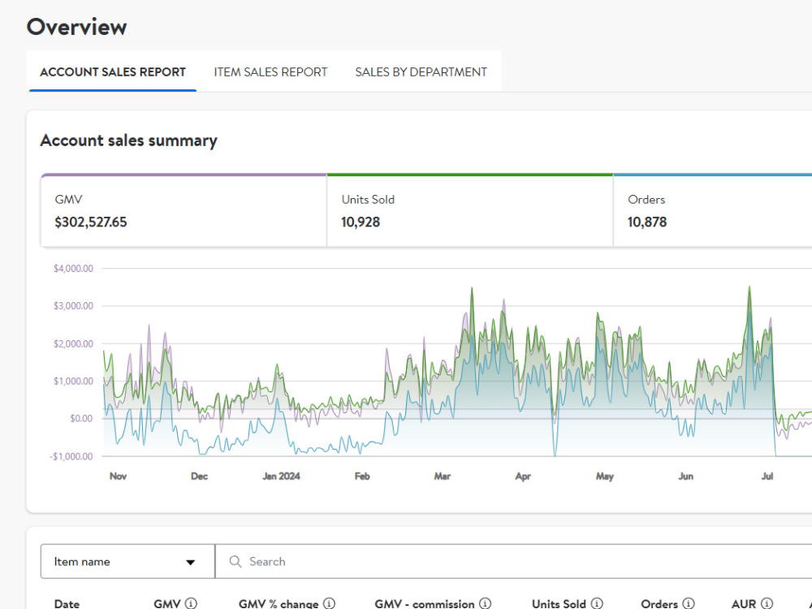The height and width of the screenshot is (609, 812).
Task: Click info icon next to GMV column
Action: [191, 603]
